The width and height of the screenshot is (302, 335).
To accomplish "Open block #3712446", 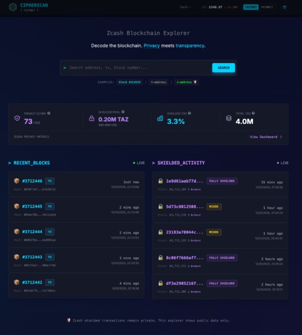I will coord(32,181).
